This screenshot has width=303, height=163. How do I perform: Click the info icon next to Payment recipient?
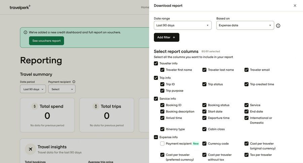(x=74, y=82)
